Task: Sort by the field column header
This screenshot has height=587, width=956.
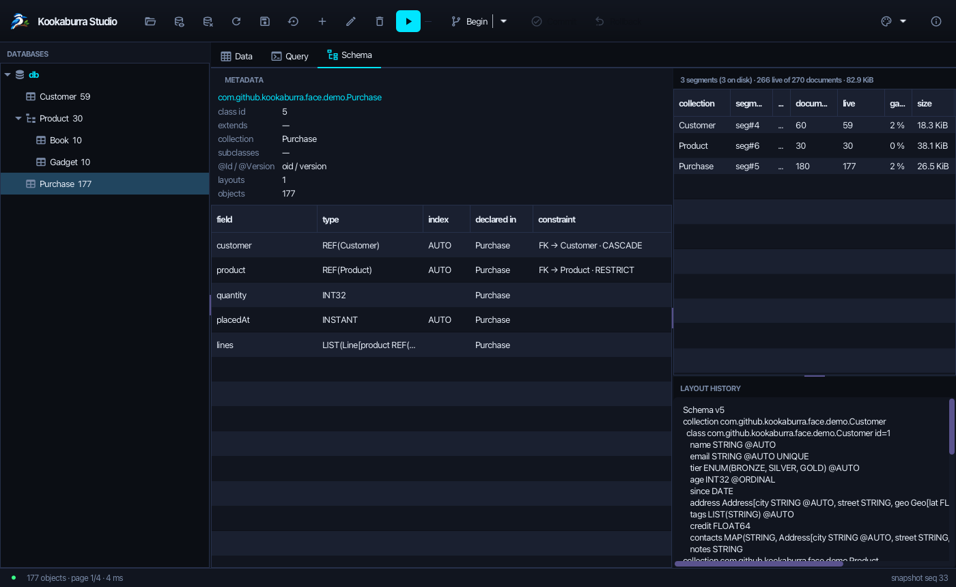Action: coord(264,220)
